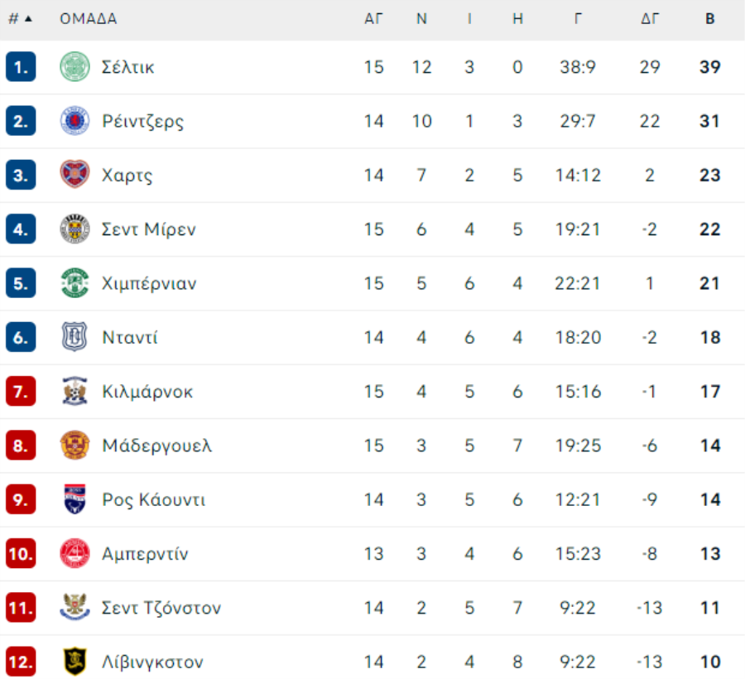The height and width of the screenshot is (679, 745).
Task: Open the Σέλτικ team link
Action: [128, 67]
